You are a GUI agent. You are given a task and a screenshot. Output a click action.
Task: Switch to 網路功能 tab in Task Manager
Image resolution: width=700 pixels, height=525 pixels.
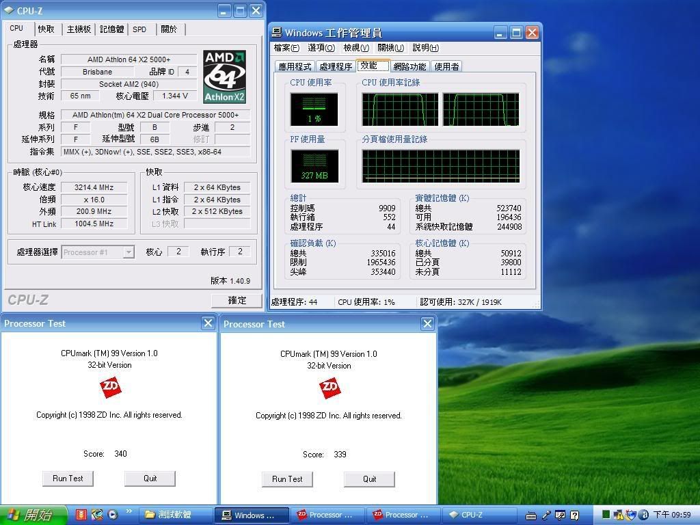(x=410, y=66)
